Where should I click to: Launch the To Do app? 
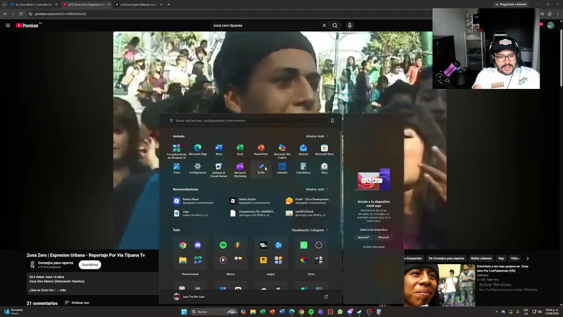click(x=261, y=168)
